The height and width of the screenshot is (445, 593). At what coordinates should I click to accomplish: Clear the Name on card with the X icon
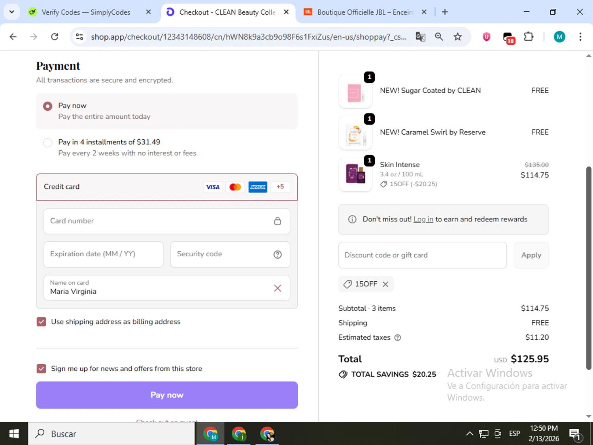point(278,288)
